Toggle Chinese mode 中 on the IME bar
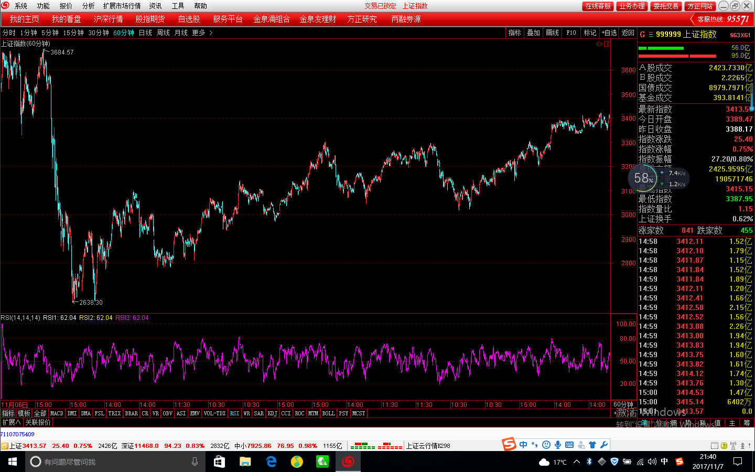 pyautogui.click(x=523, y=445)
